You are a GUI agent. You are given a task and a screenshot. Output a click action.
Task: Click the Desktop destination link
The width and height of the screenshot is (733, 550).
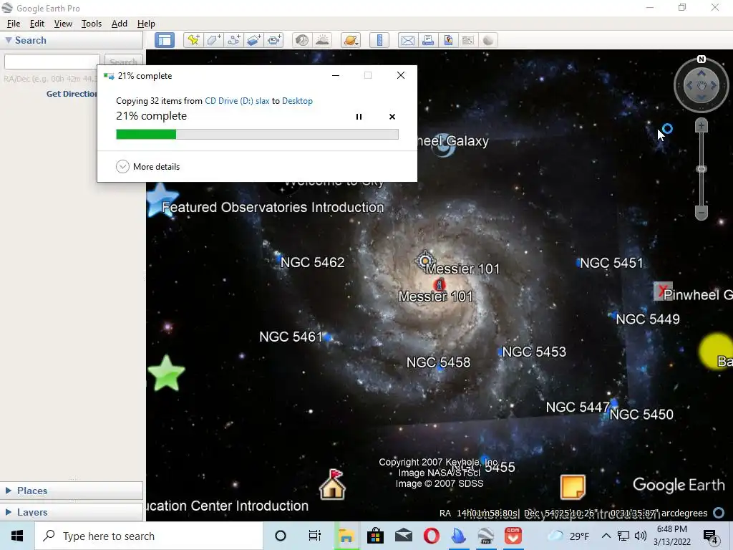click(x=297, y=100)
